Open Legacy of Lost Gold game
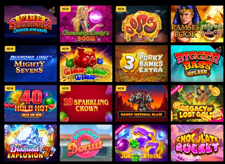 (x=197, y=103)
